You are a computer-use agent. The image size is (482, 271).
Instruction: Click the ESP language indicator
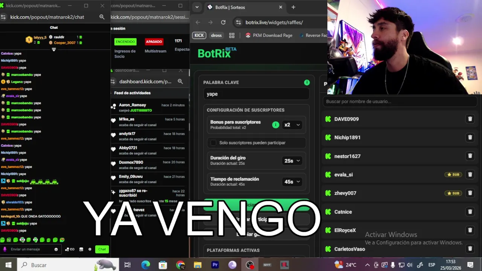[432, 265]
